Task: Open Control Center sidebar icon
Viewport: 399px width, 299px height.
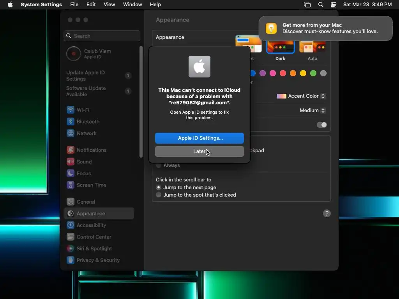Action: tap(71, 237)
